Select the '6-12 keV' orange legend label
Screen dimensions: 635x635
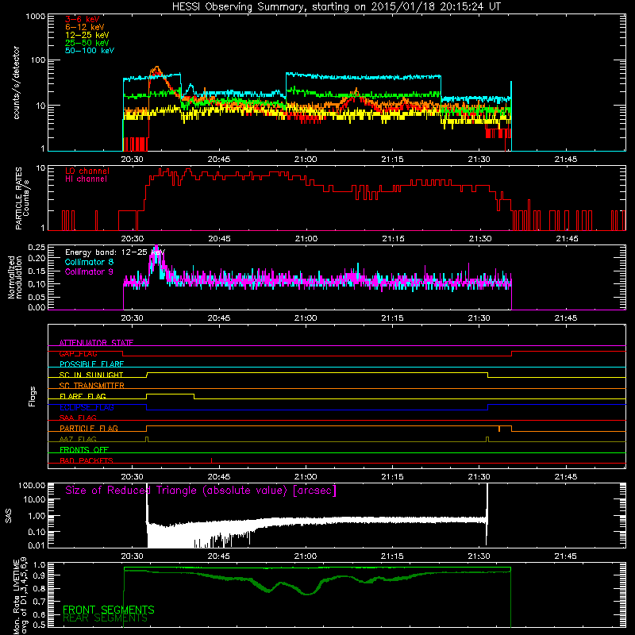pyautogui.click(x=84, y=27)
